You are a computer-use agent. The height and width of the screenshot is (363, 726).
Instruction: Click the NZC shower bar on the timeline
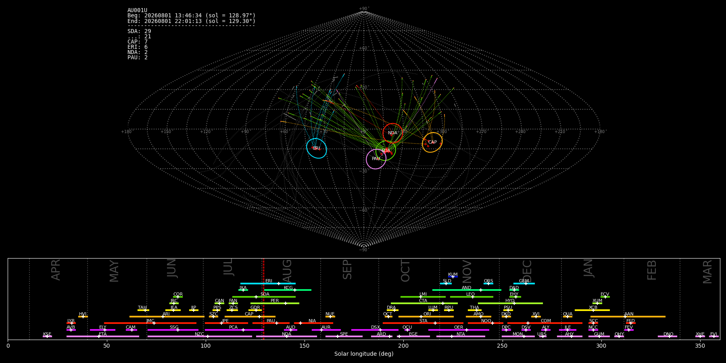200,336
